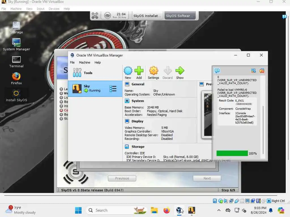Open the System Manager desktop icon
This screenshot has width=290, height=217.
[16, 44]
